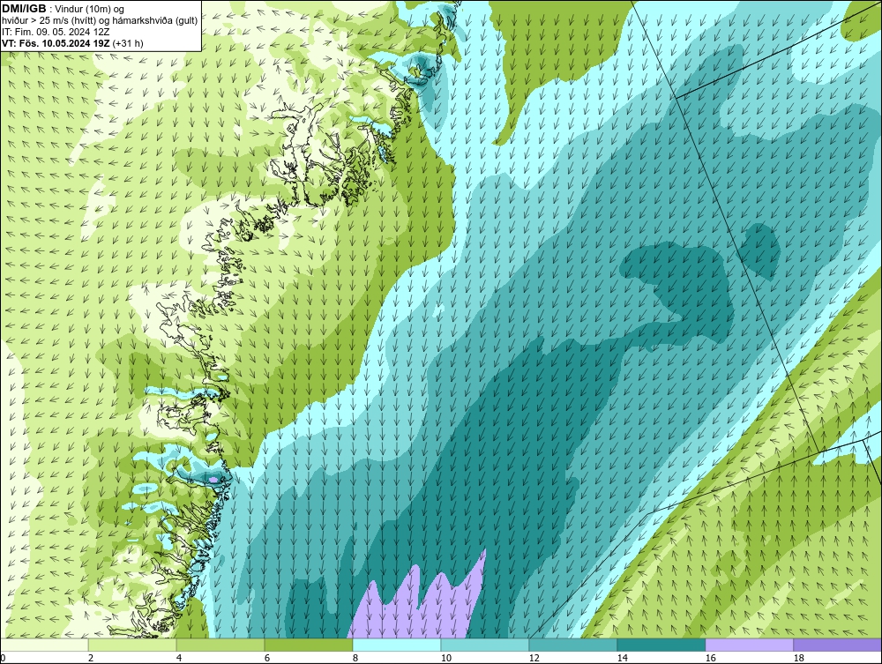Image resolution: width=882 pixels, height=664 pixels.
Task: Click the 'hviður > 25 m/s (hvítt)' description line
Action: click(100, 21)
